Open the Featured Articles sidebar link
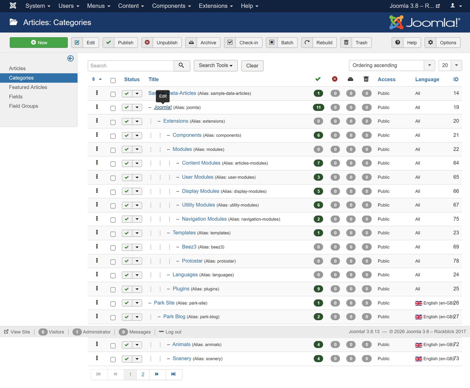This screenshot has height=388, width=470. pyautogui.click(x=28, y=87)
